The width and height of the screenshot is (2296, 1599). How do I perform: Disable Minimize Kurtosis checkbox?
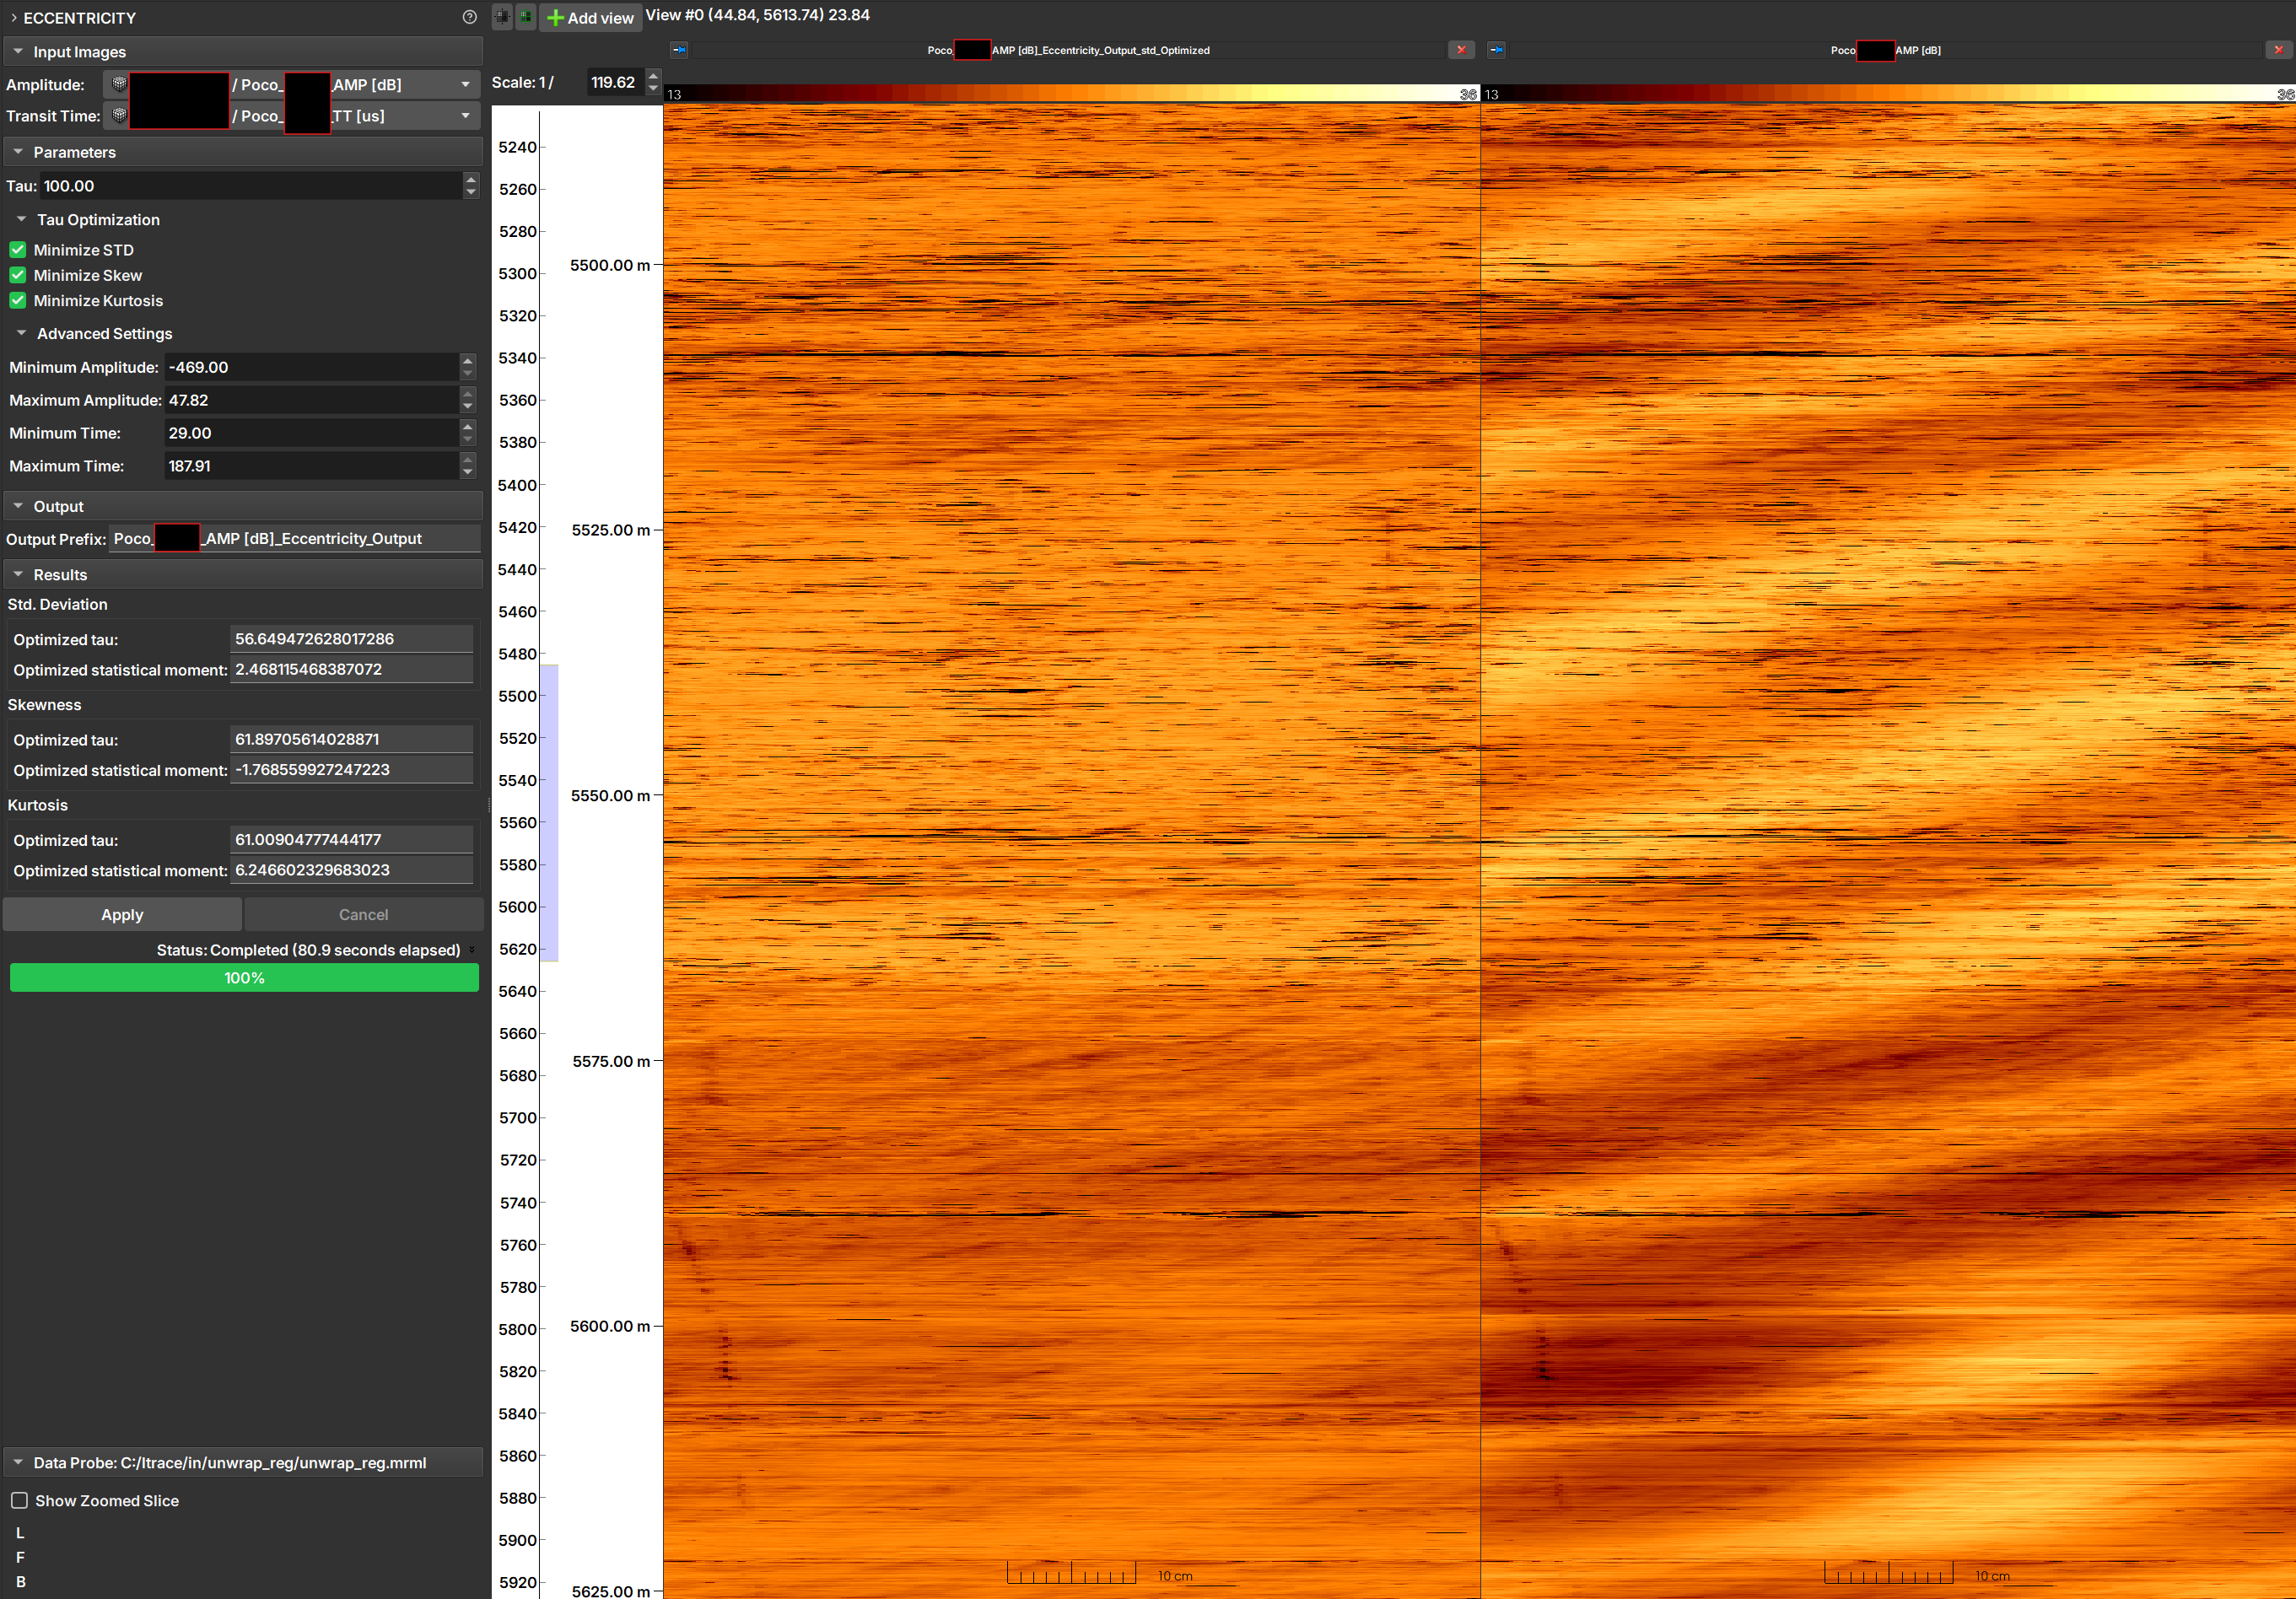[x=18, y=300]
